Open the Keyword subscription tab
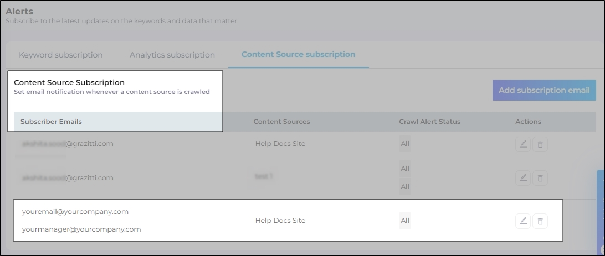Screen dimensions: 605x256 point(60,55)
